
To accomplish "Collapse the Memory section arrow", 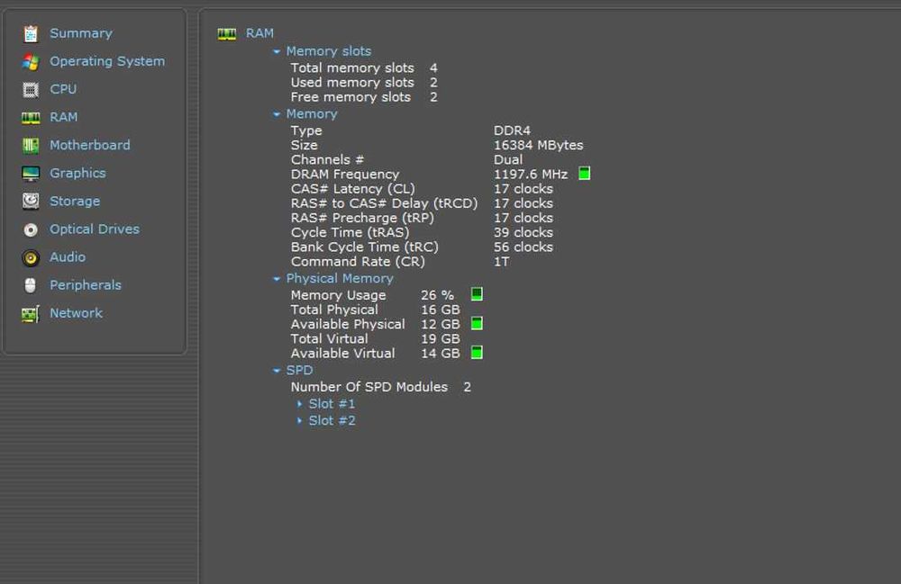I will click(x=277, y=115).
